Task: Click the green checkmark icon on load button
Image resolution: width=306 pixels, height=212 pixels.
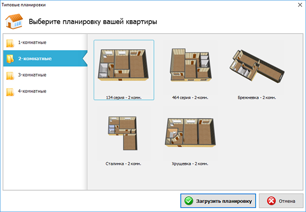Action: [189, 201]
